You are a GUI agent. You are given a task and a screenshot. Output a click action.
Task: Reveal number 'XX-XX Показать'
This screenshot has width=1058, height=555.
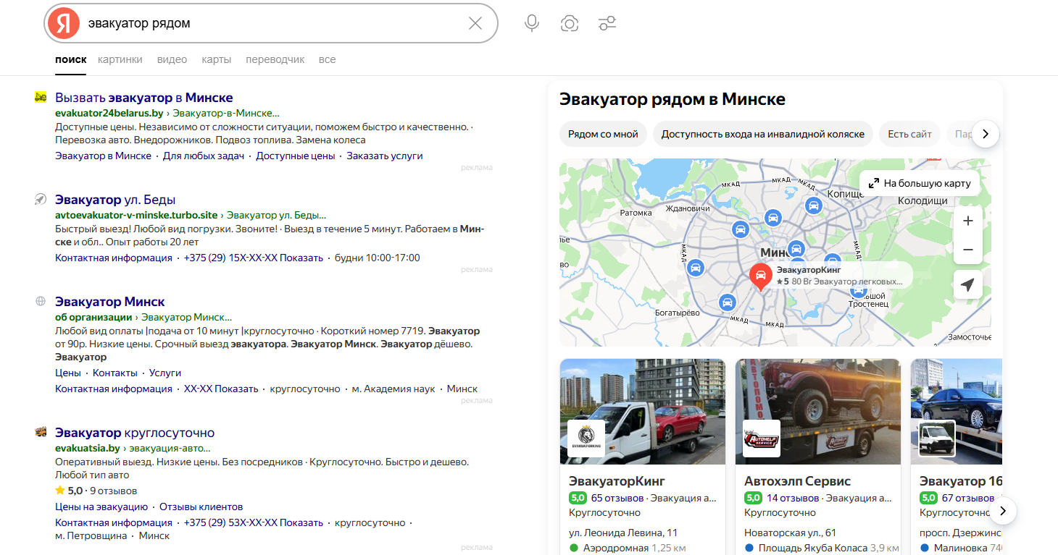(221, 389)
